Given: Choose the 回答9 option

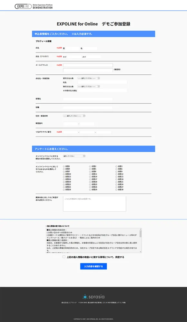Looking at the screenshot, I should pos(116,172).
